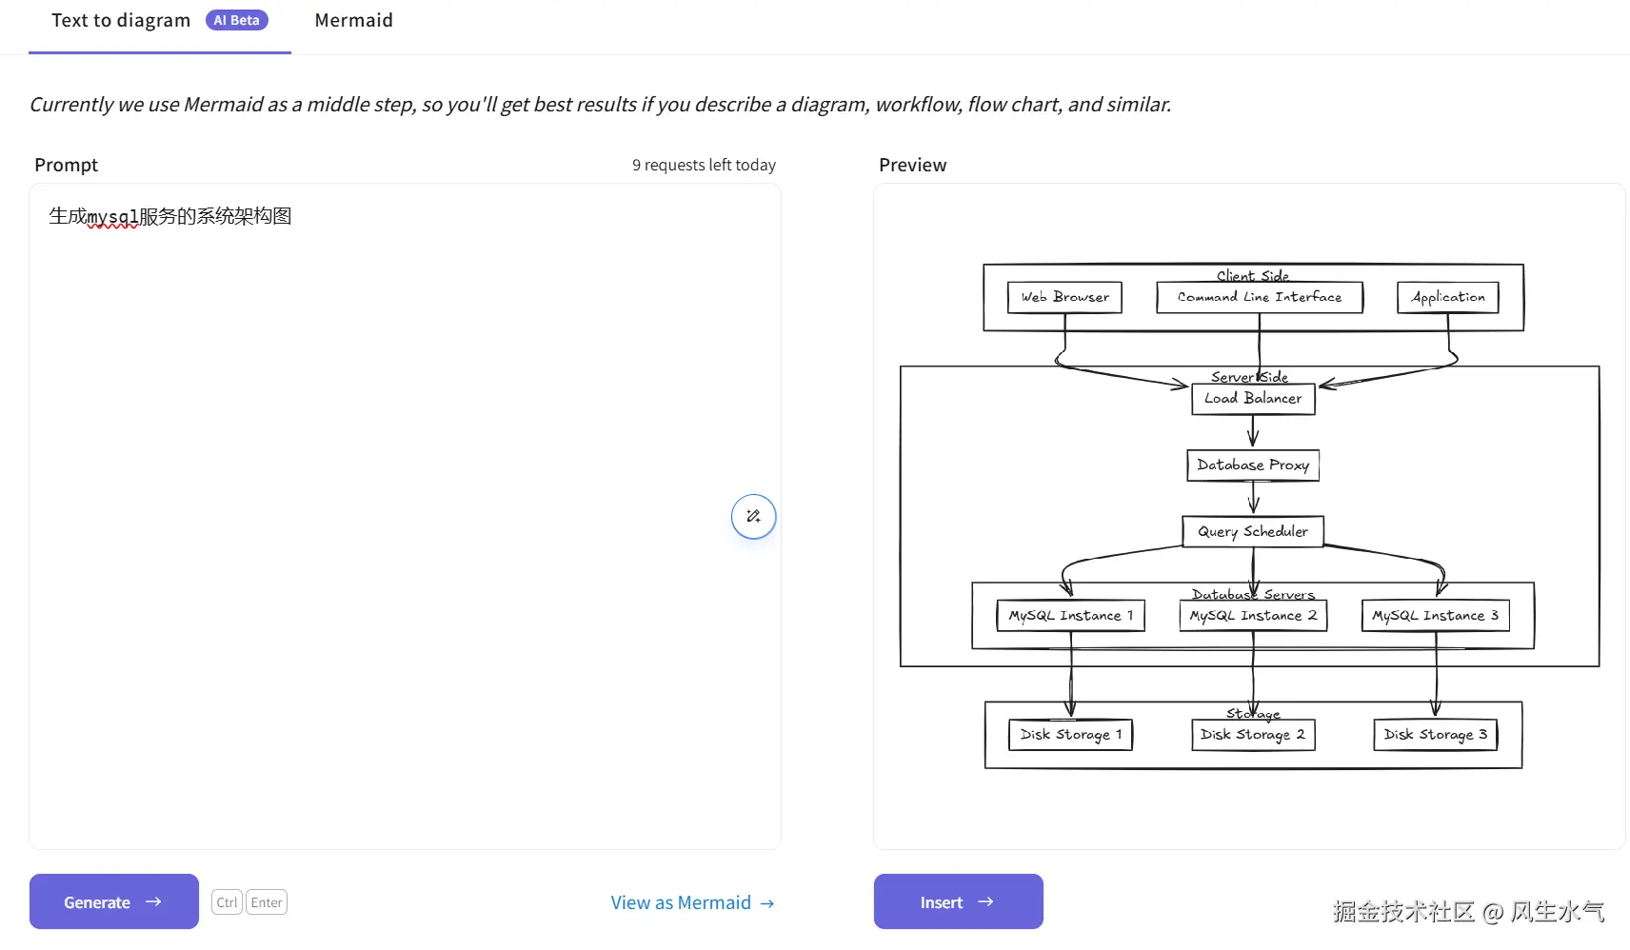Viewport: 1630px width, 950px height.
Task: Click the MySQL Instance 1 box
Action: pyautogui.click(x=1071, y=616)
